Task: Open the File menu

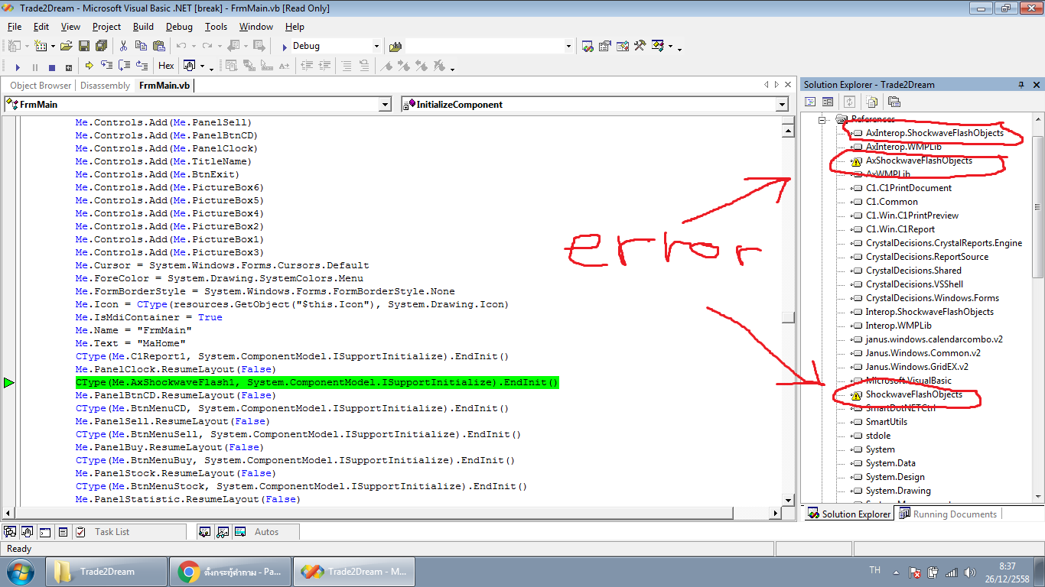Action: tap(15, 27)
